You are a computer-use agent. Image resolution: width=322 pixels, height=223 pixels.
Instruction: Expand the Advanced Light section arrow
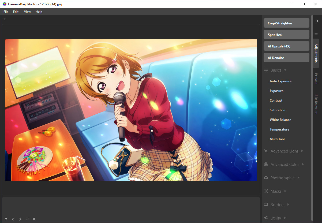pos(302,151)
